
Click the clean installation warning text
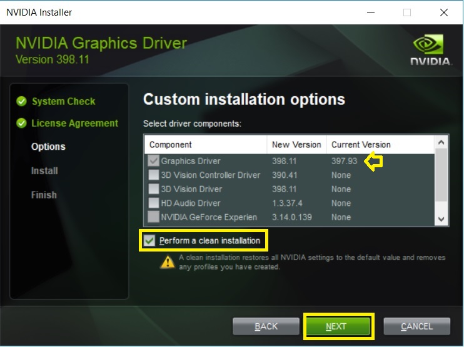pyautogui.click(x=312, y=262)
